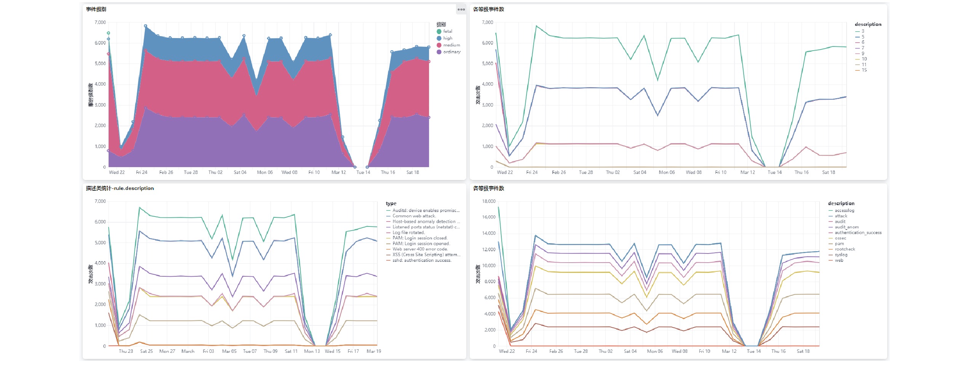Click the pink medium legend dot
This screenshot has width=960, height=365.
pos(439,45)
